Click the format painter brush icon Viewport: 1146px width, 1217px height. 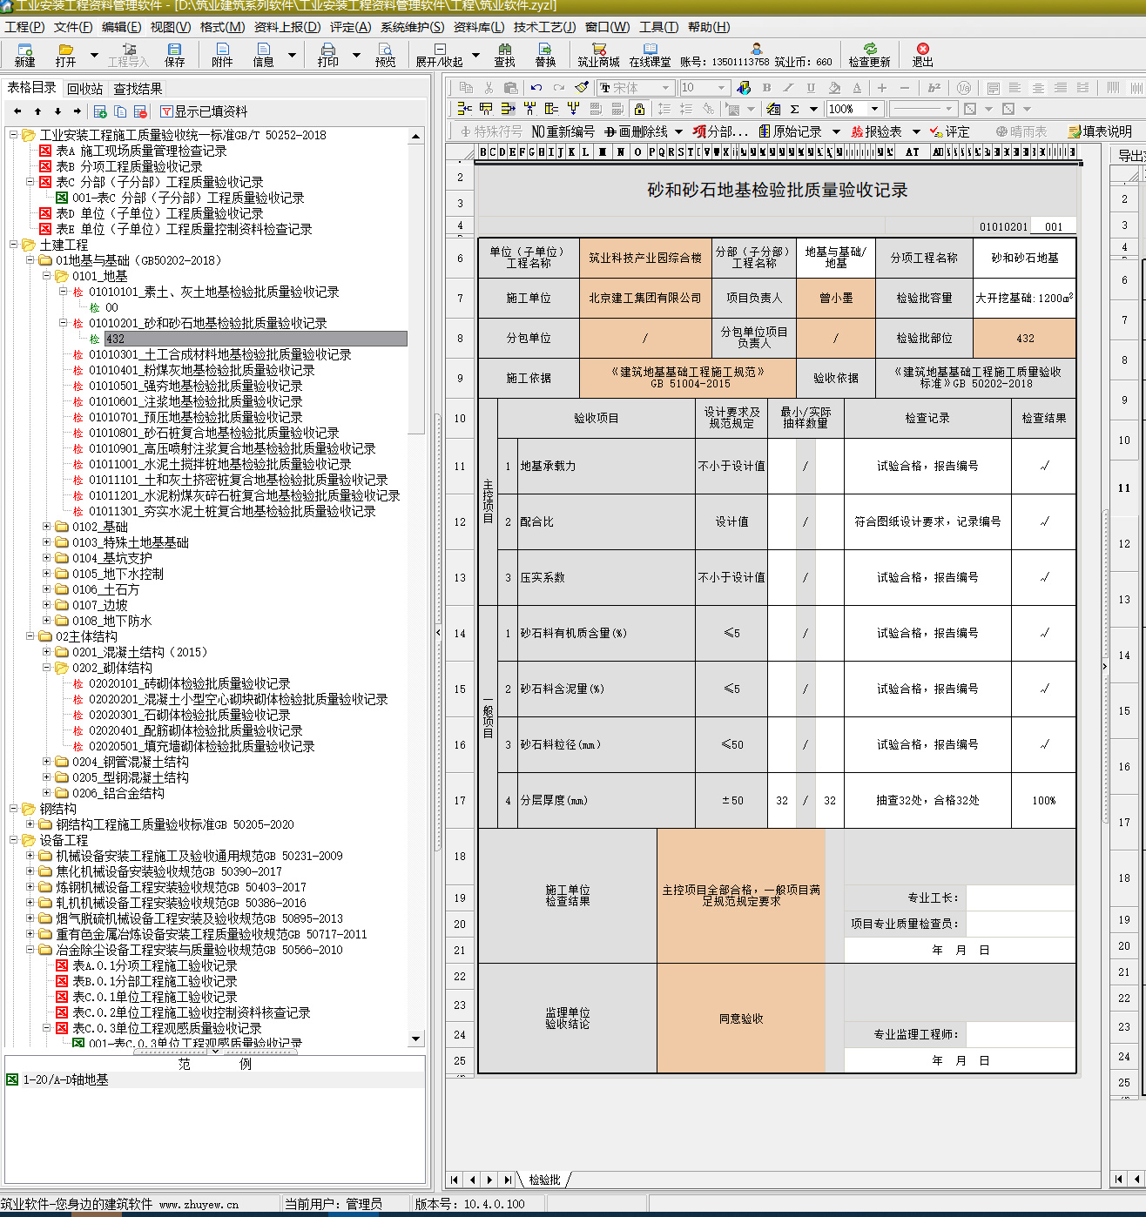point(582,88)
